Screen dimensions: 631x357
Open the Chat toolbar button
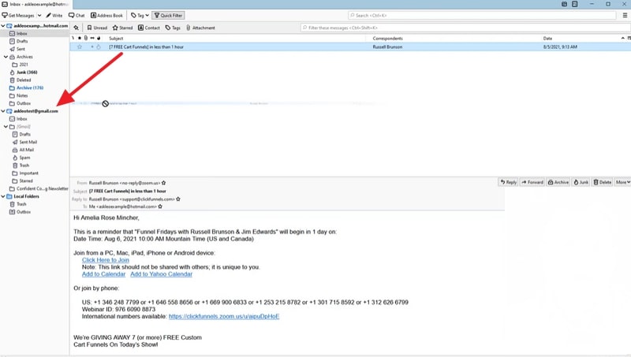(x=77, y=15)
